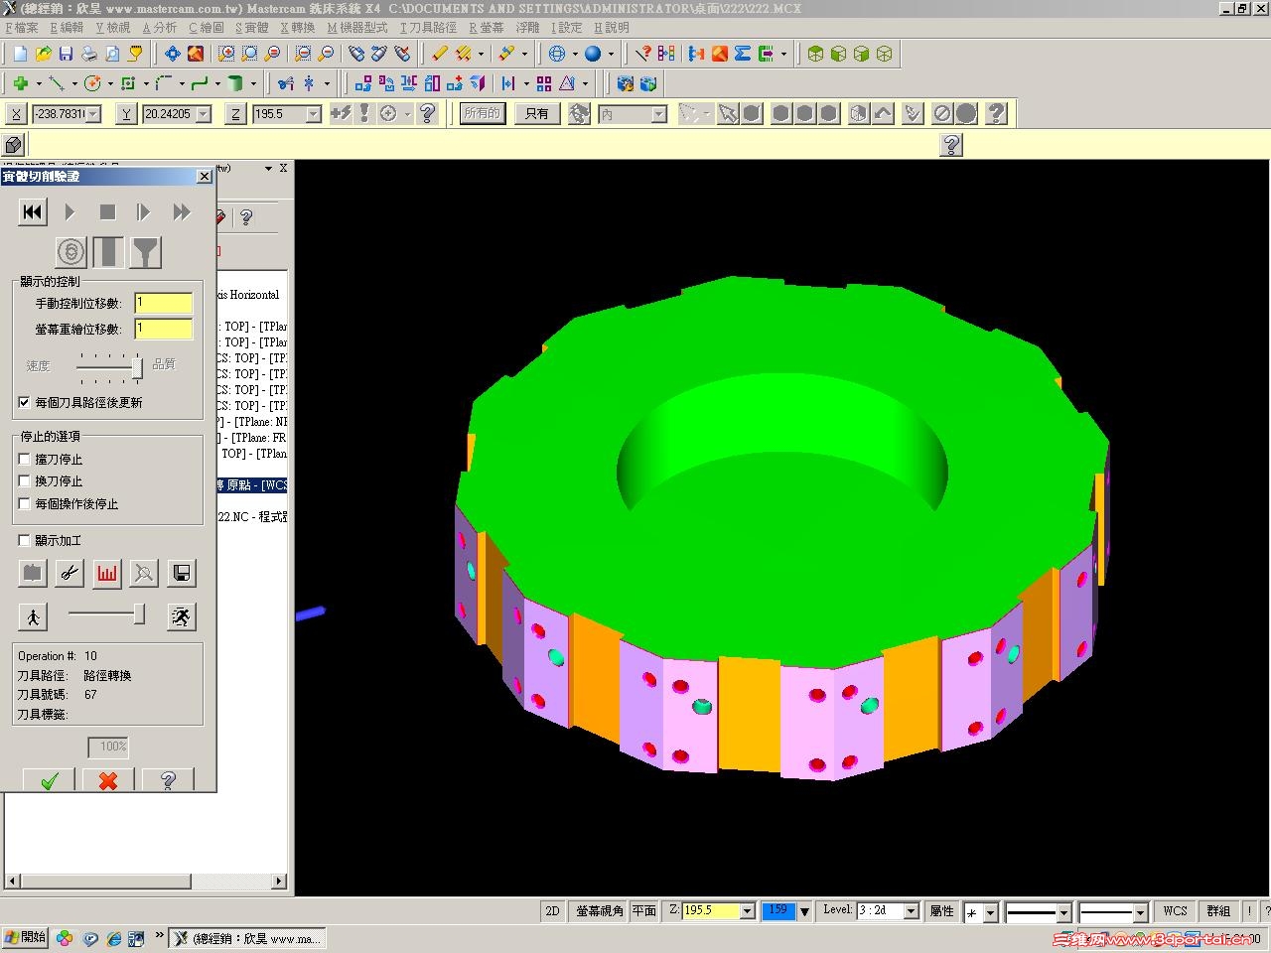Click the Open file folder icon
The image size is (1271, 953).
click(x=43, y=54)
